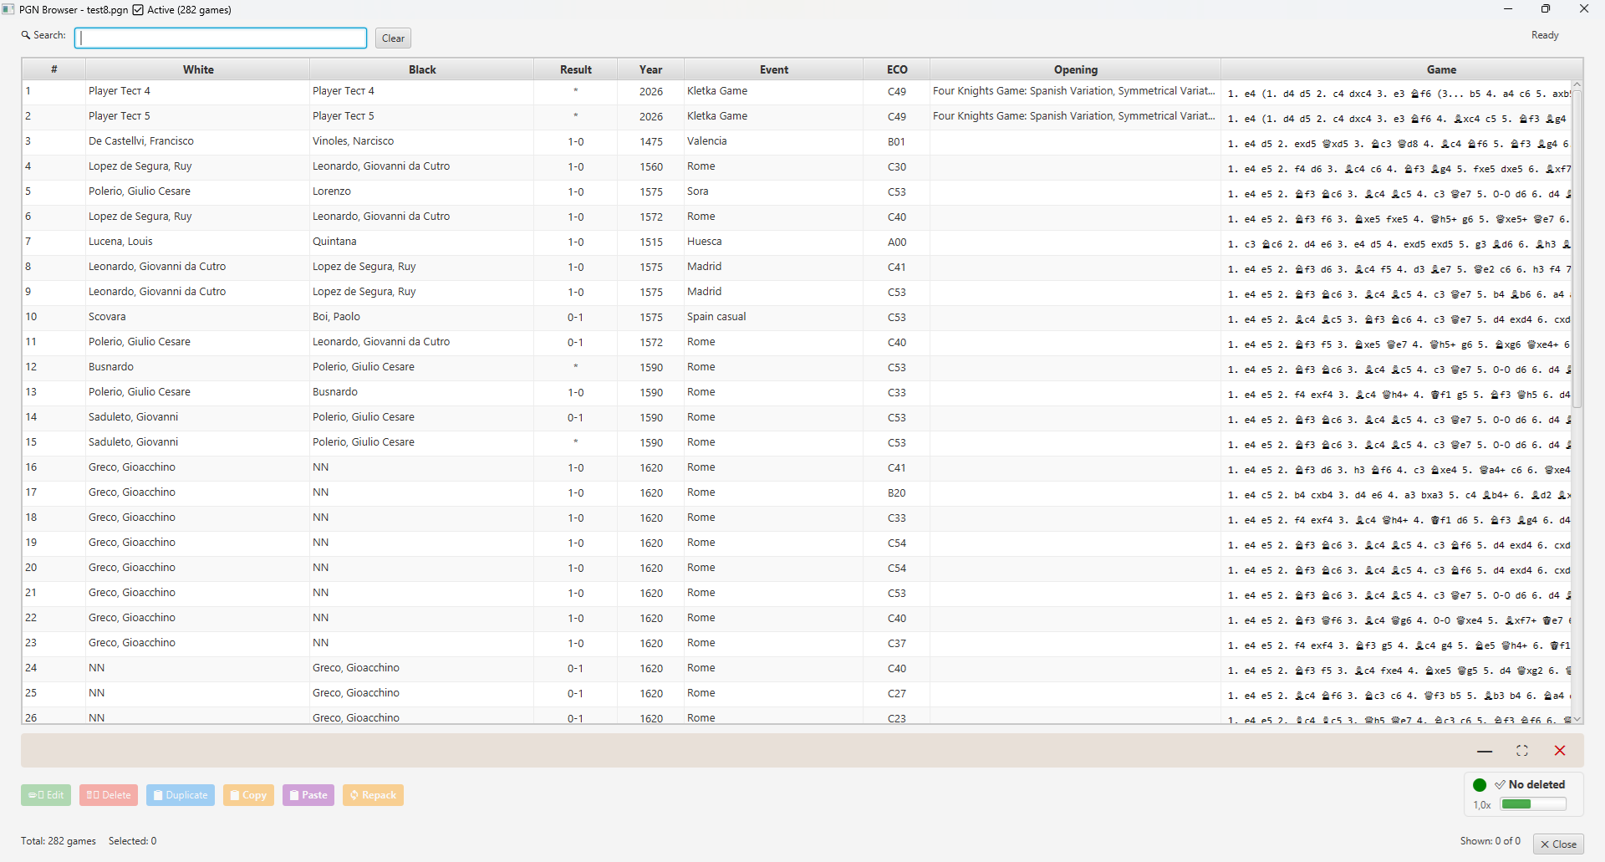Click the magnifier icon beside Search
The height and width of the screenshot is (862, 1605).
26,35
